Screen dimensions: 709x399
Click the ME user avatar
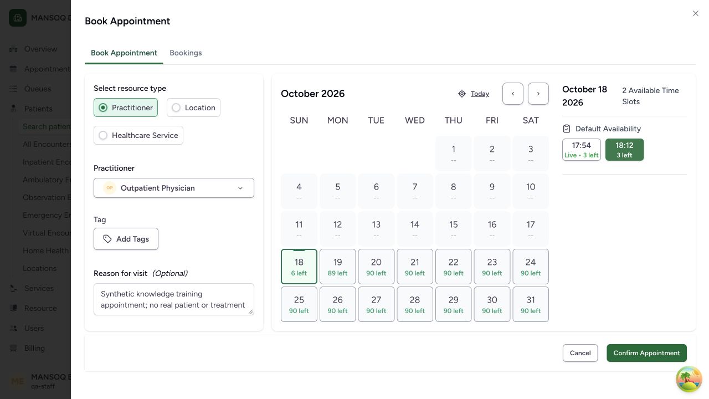pos(18,381)
